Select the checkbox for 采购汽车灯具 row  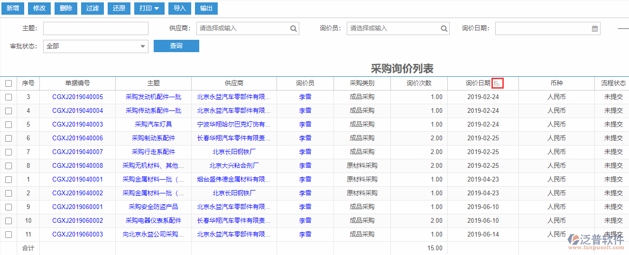9,125
